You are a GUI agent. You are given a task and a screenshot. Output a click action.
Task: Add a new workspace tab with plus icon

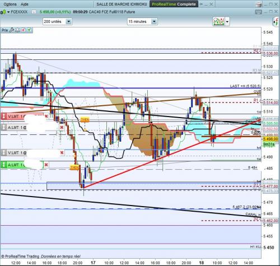point(201,4)
